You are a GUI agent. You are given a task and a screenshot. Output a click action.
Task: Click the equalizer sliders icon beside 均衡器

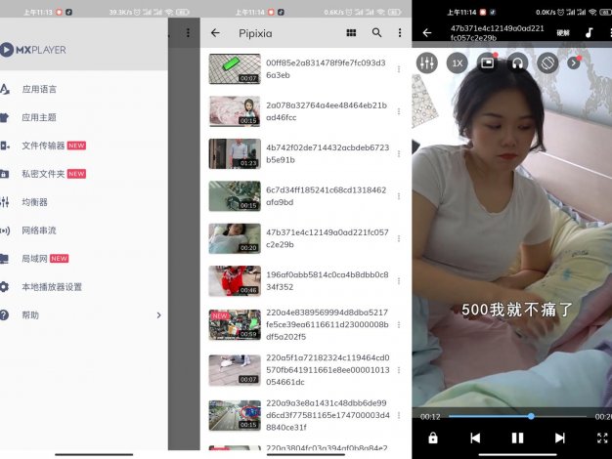[x=5, y=202]
